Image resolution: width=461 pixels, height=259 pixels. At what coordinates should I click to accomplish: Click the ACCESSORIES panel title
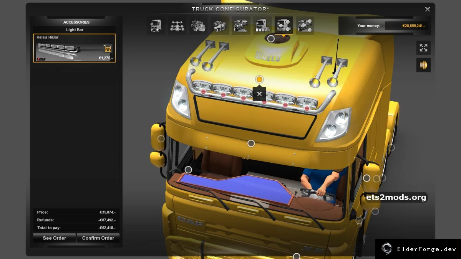(76, 22)
